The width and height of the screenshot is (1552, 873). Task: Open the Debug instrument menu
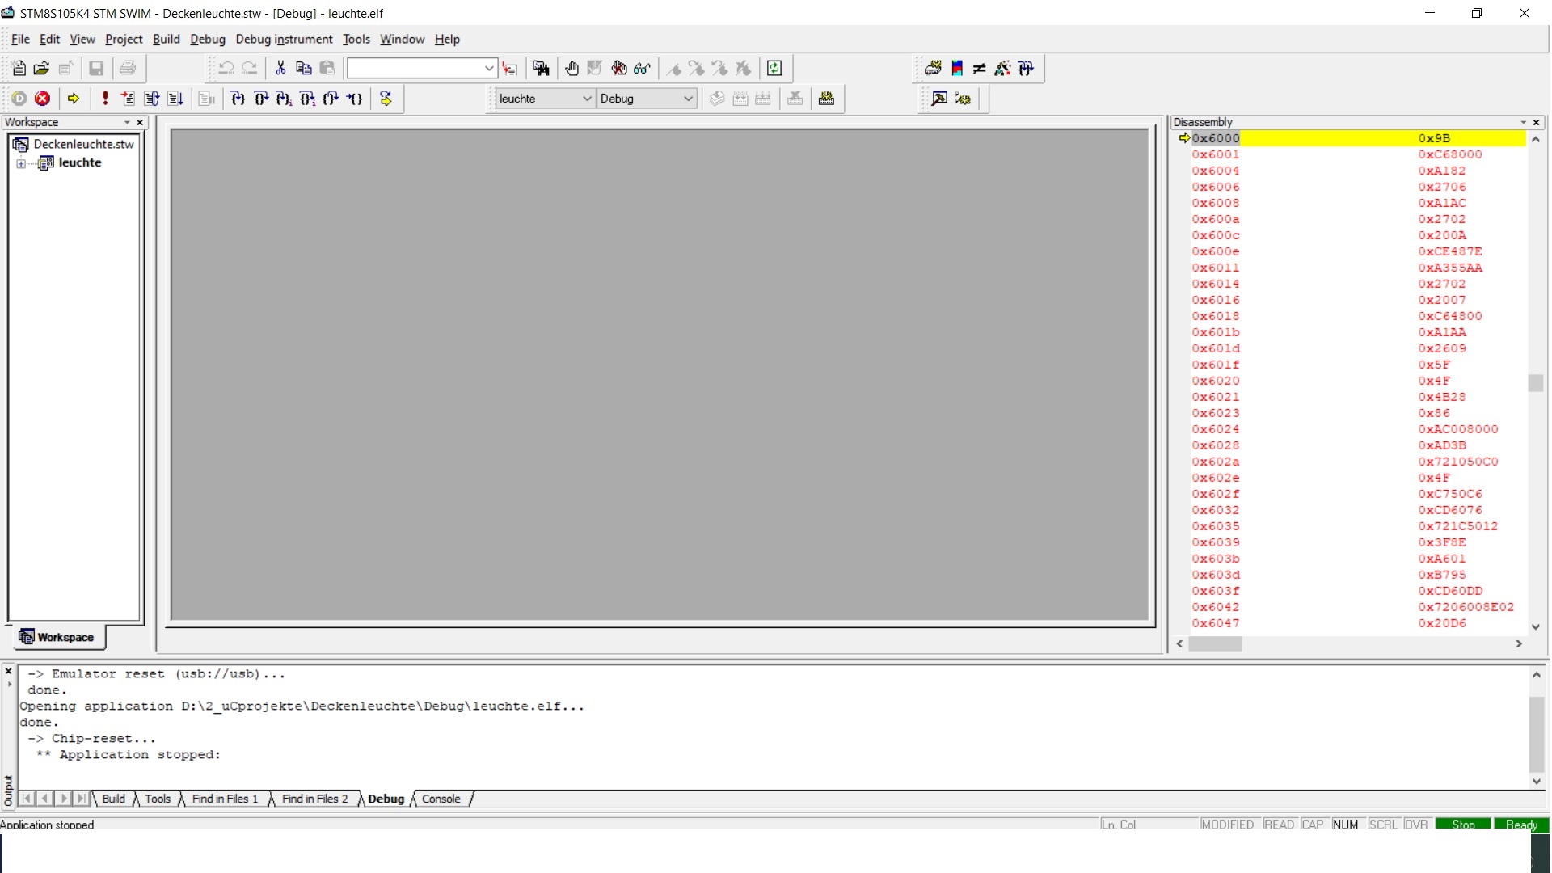[283, 39]
